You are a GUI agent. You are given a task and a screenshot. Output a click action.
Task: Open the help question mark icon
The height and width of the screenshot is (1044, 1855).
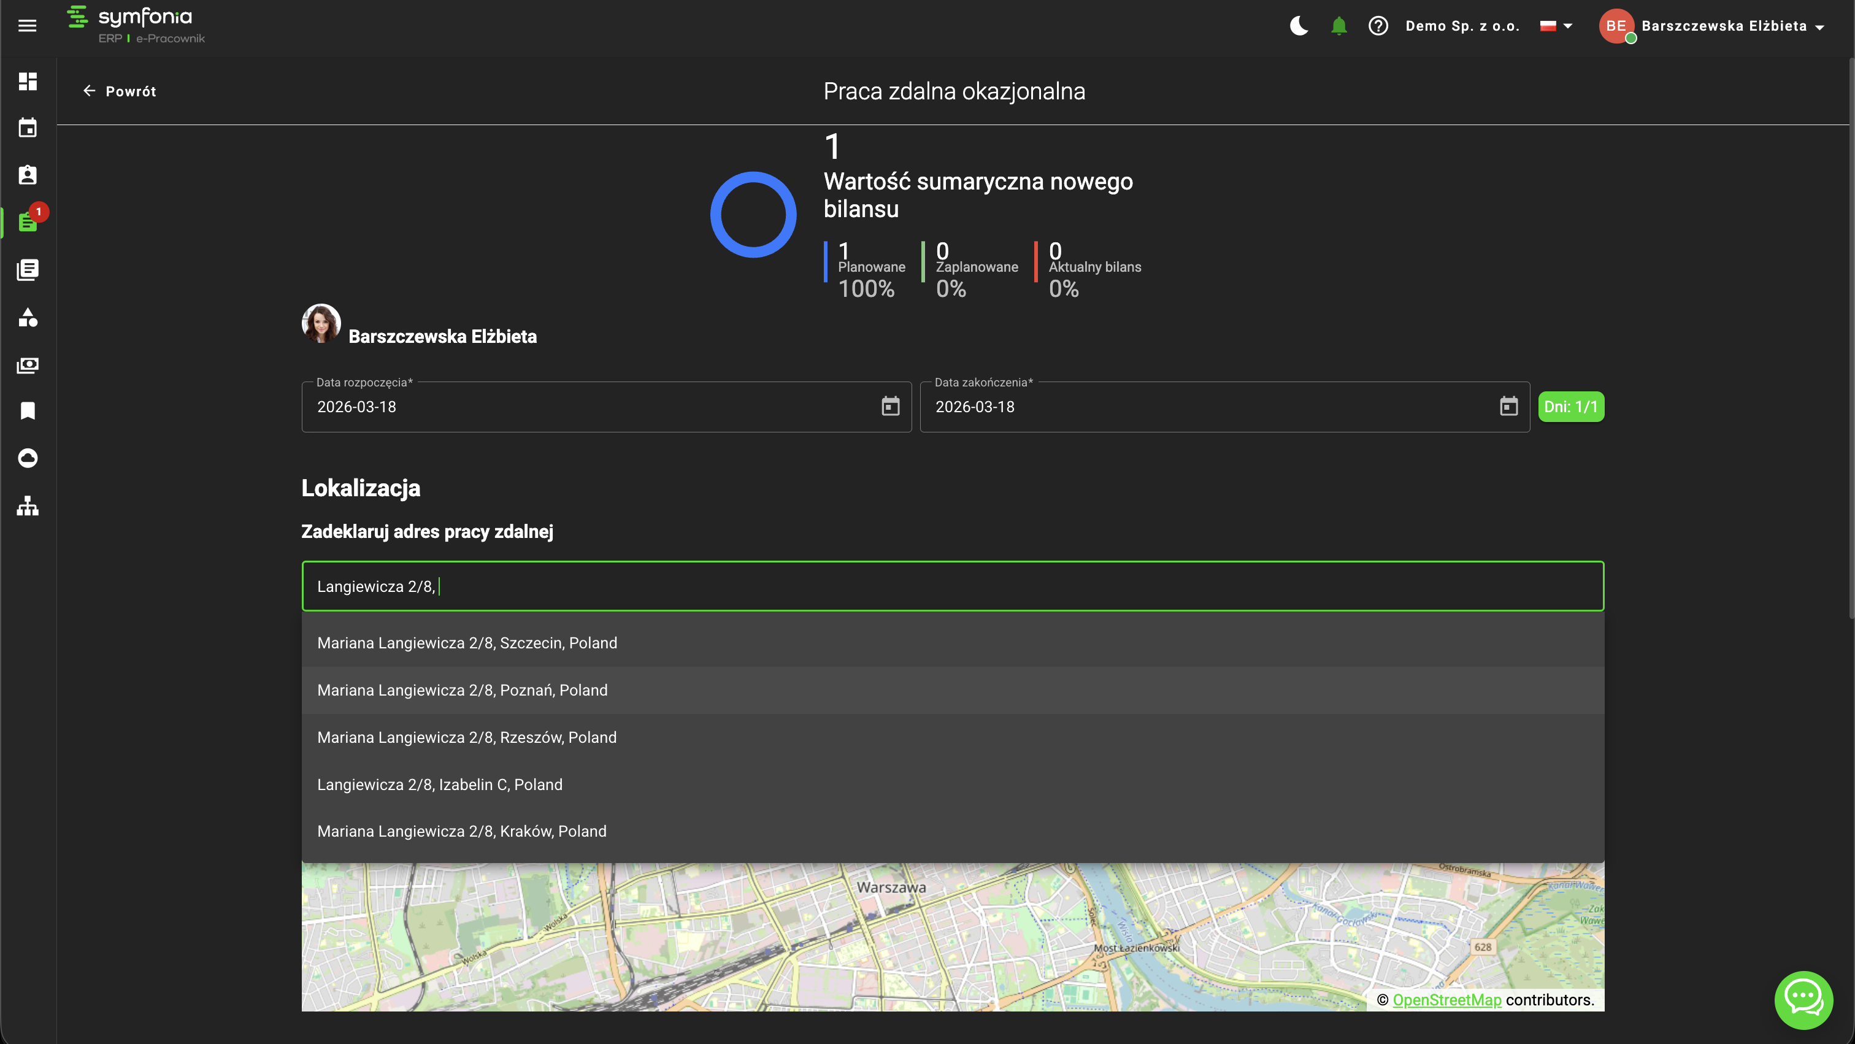click(x=1378, y=26)
